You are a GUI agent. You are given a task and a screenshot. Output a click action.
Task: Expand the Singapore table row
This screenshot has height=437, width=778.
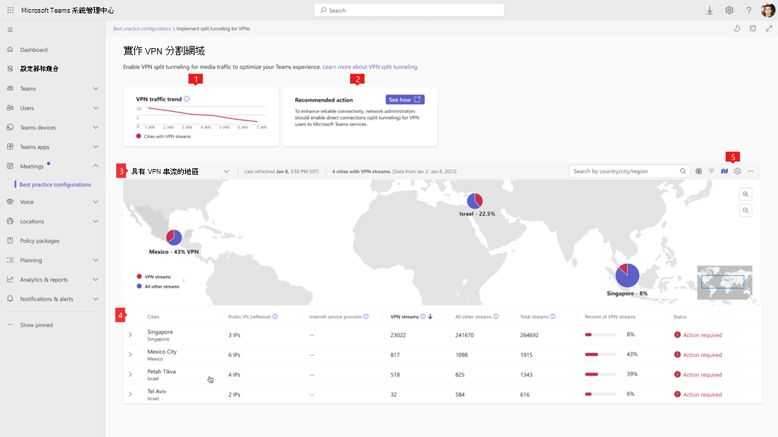point(131,334)
